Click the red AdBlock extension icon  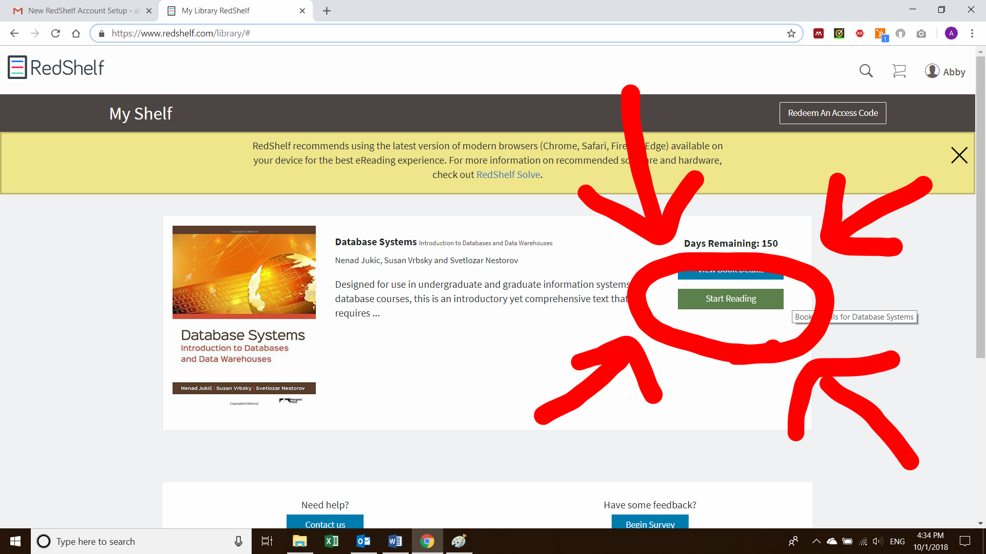860,33
